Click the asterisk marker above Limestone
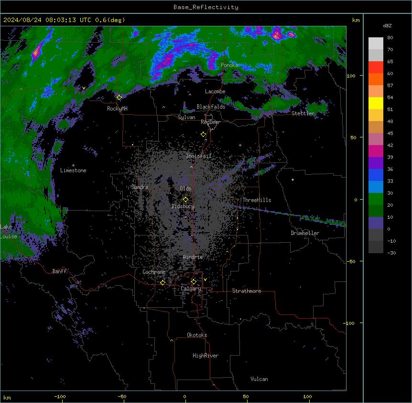Screen dimensions: 412x403 click(73, 166)
